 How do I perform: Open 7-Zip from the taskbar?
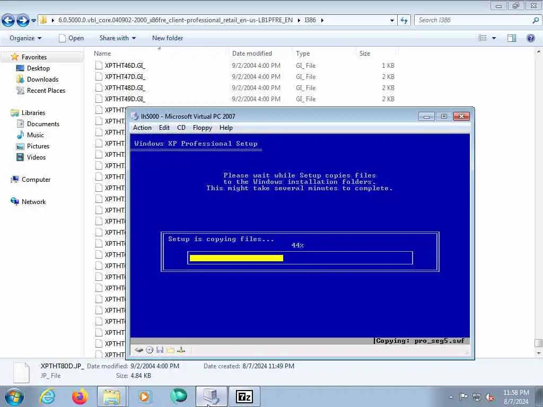coord(244,396)
